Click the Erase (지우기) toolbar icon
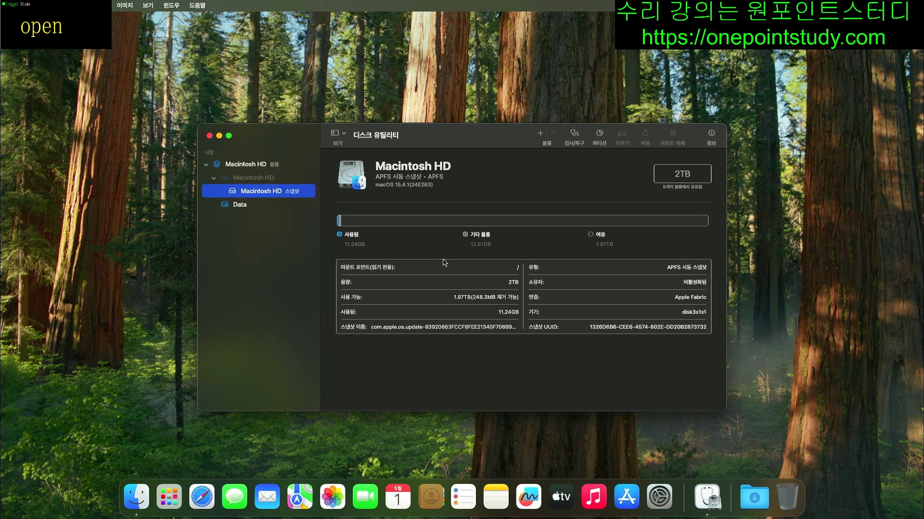This screenshot has width=924, height=519. 622,133
